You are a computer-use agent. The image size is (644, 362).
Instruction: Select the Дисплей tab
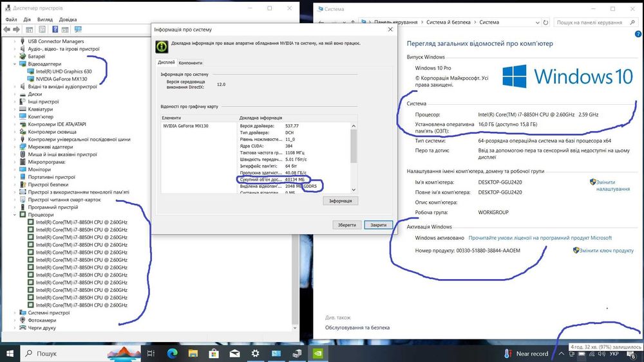(166, 62)
